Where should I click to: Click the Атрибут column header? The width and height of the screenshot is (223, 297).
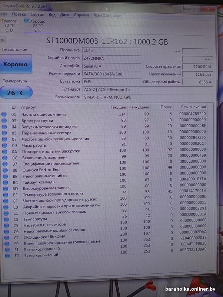[29, 107]
